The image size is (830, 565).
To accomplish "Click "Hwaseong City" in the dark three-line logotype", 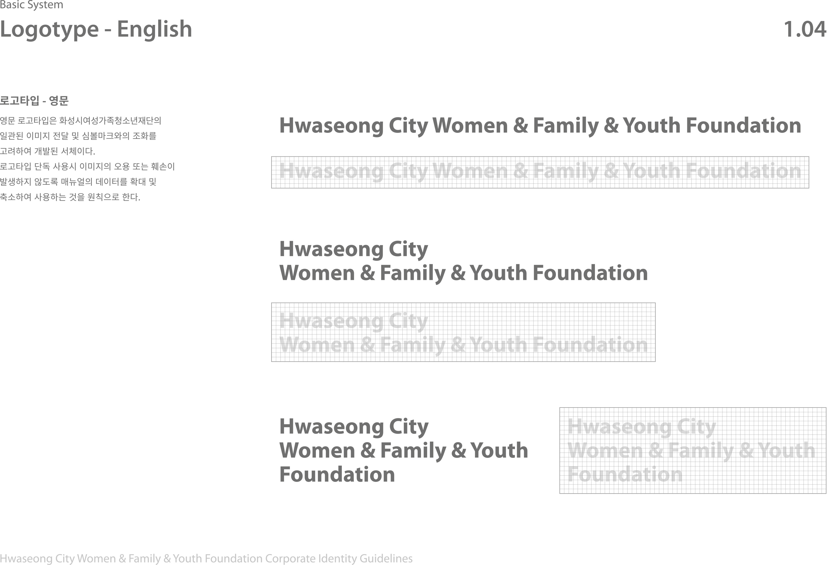I will pyautogui.click(x=354, y=427).
